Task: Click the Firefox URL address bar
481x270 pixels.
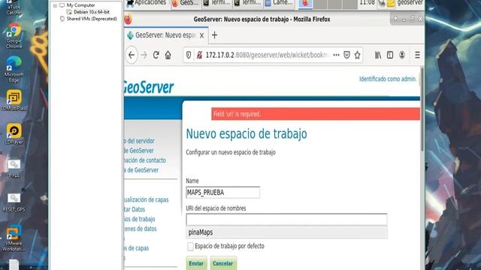Action: pyautogui.click(x=266, y=55)
